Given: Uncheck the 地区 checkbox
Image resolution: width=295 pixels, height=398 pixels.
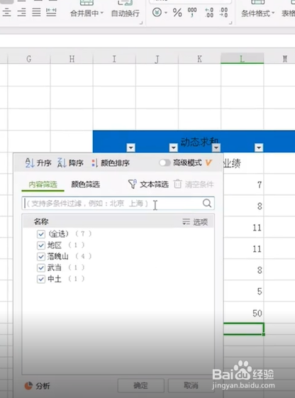Looking at the screenshot, I should (41, 245).
